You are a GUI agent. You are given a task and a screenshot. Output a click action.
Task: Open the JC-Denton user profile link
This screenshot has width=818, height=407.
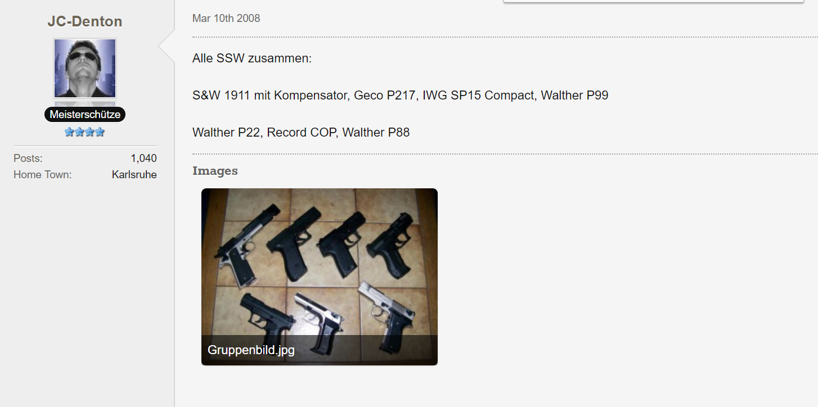pos(85,21)
